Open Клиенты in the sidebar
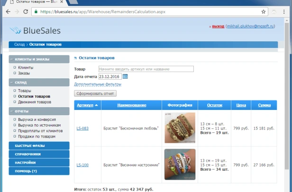 point(26,68)
